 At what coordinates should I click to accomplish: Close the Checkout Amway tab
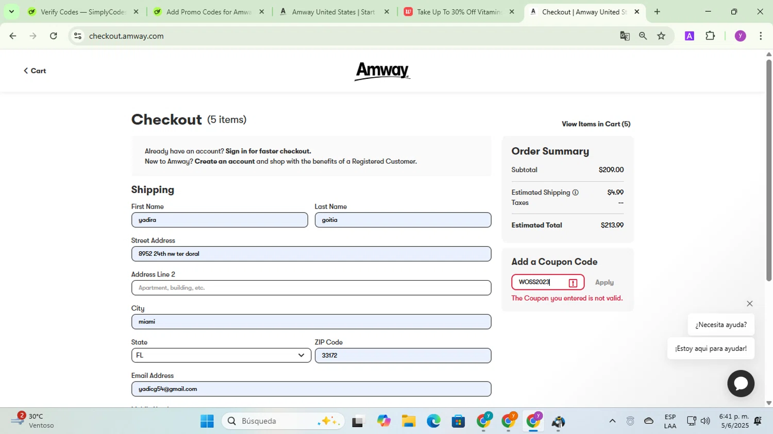(x=637, y=12)
